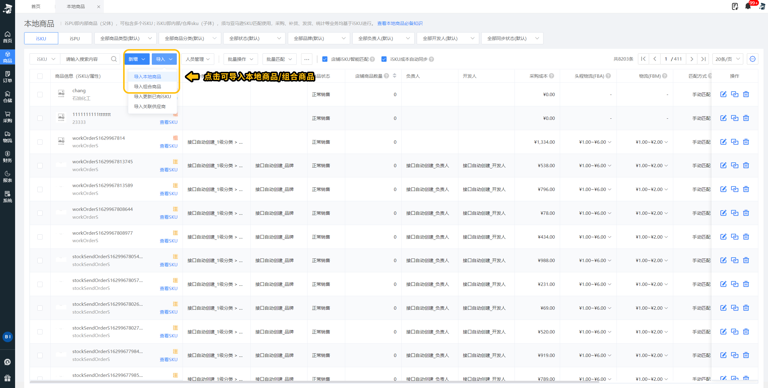Viewport: 768px width, 388px height.
Task: Copy the chang product row
Action: pyautogui.click(x=735, y=94)
